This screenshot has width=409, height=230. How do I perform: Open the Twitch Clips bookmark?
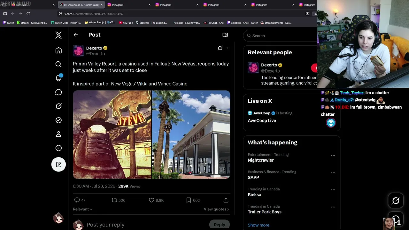tap(66, 23)
